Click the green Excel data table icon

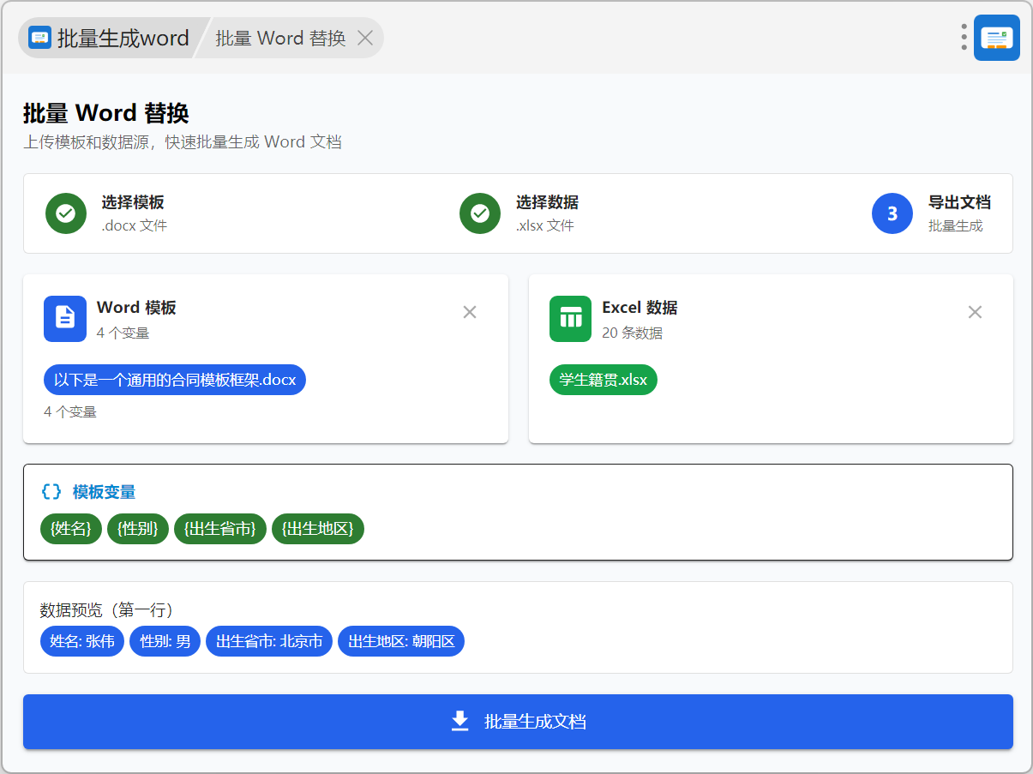pyautogui.click(x=570, y=318)
